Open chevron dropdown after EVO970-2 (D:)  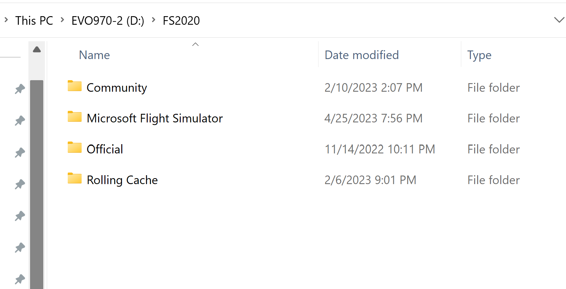coord(153,20)
